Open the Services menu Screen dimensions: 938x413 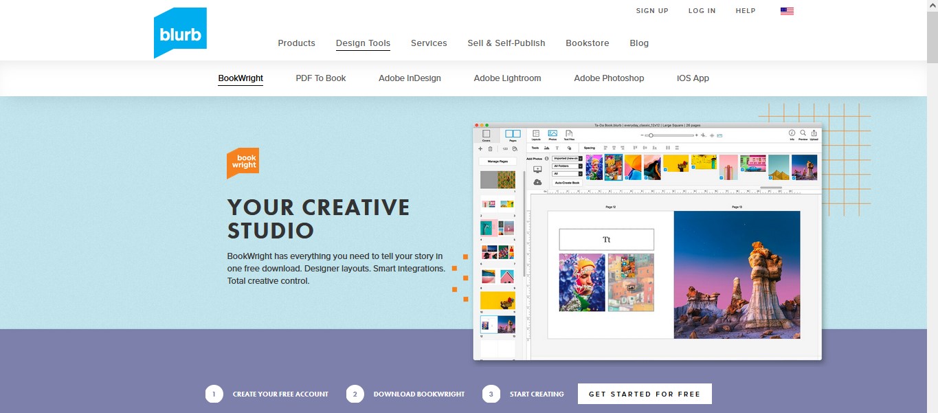pyautogui.click(x=429, y=43)
